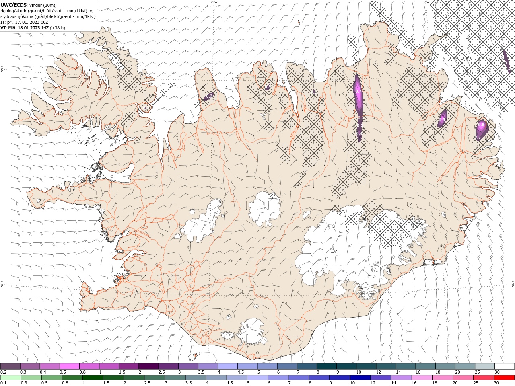
Task: Click the light lavender 4 mm snow legend swatch
Action: (x=227, y=366)
